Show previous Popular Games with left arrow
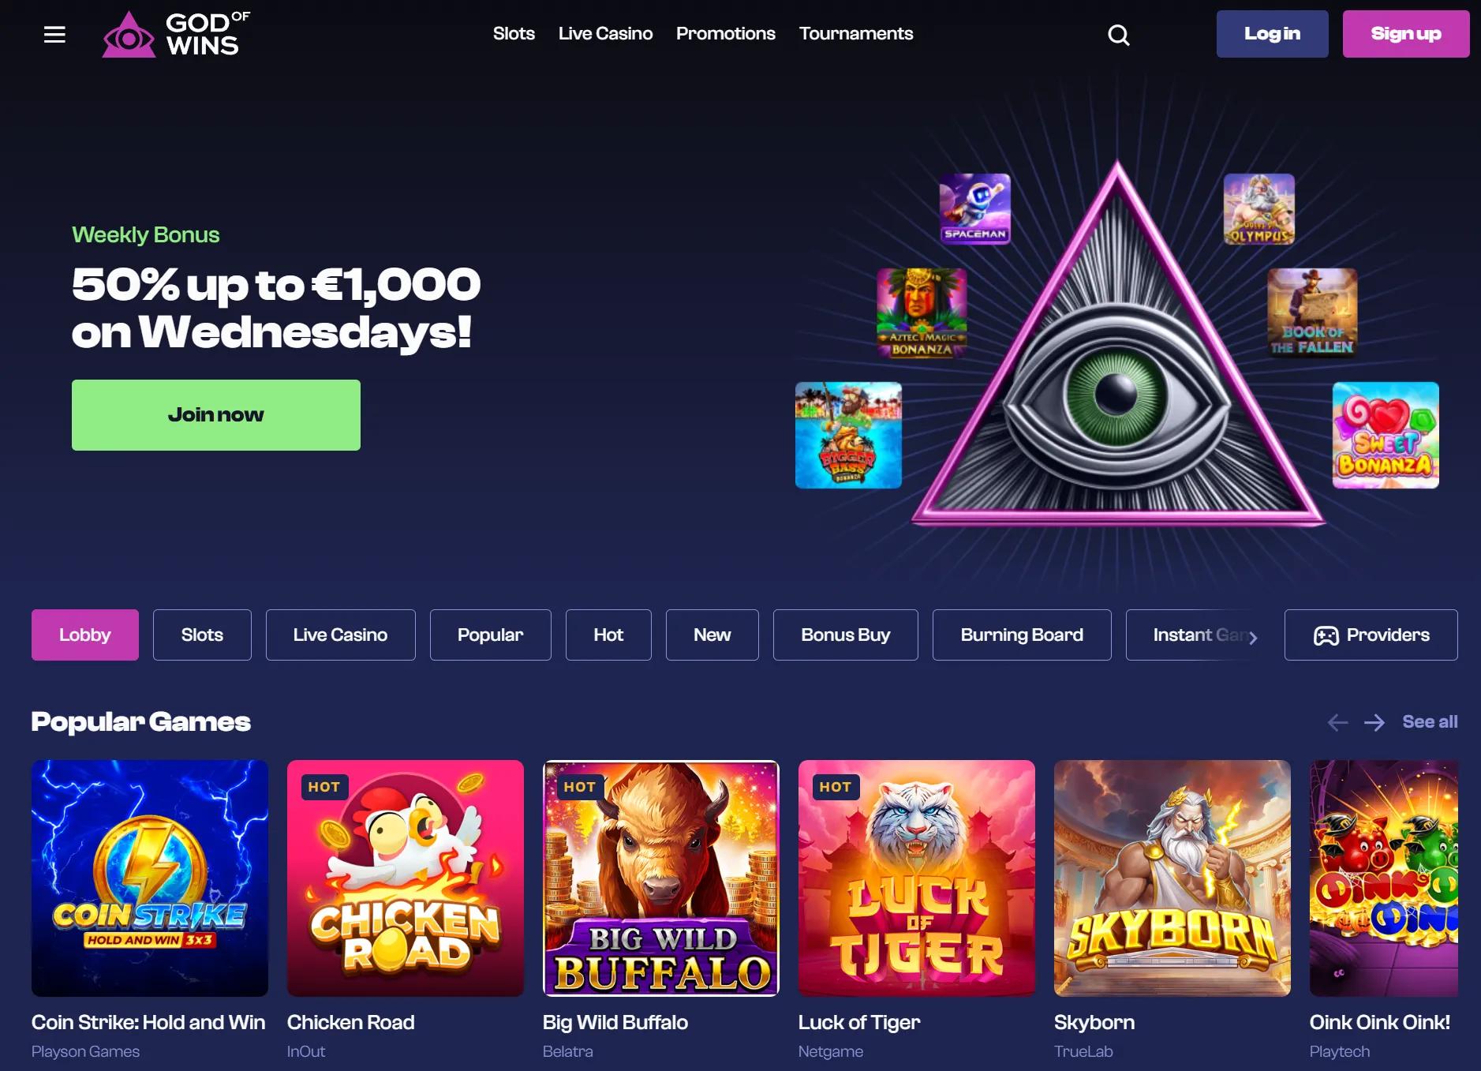The width and height of the screenshot is (1481, 1071). (1337, 722)
